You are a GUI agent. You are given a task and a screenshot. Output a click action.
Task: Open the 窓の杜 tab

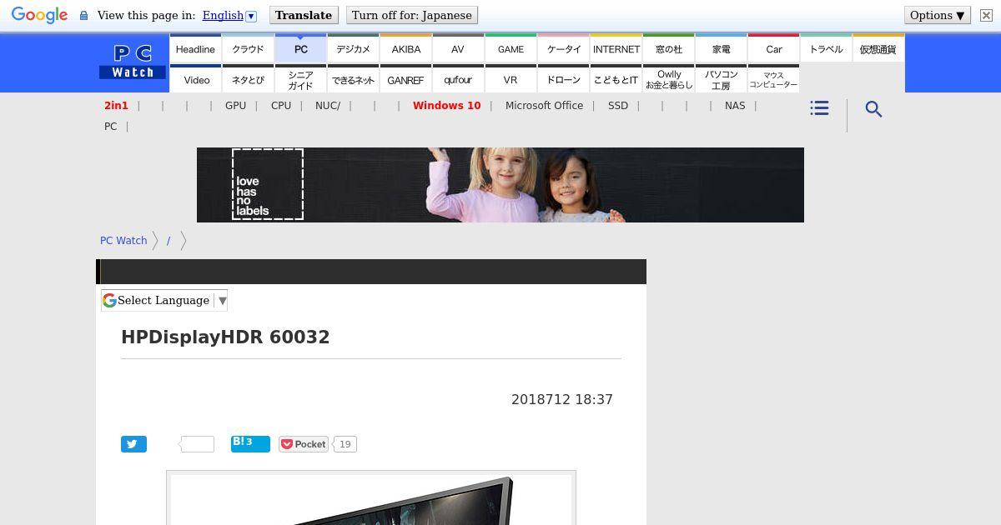[669, 48]
